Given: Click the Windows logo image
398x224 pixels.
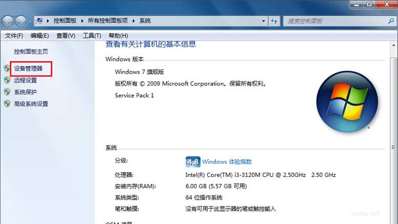Looking at the screenshot, I should (347, 101).
